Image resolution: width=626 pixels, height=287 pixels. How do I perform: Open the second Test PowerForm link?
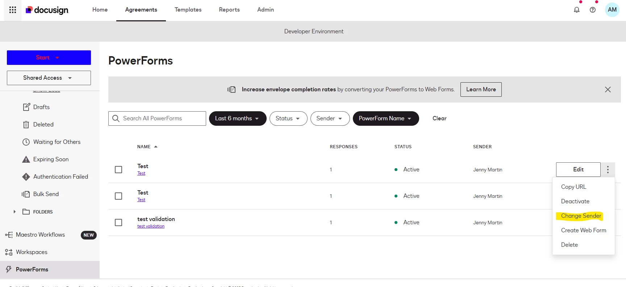[141, 200]
